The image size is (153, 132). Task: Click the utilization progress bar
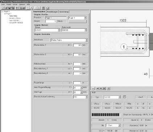[106, 115]
